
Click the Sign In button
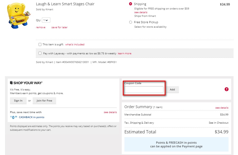click(x=18, y=101)
